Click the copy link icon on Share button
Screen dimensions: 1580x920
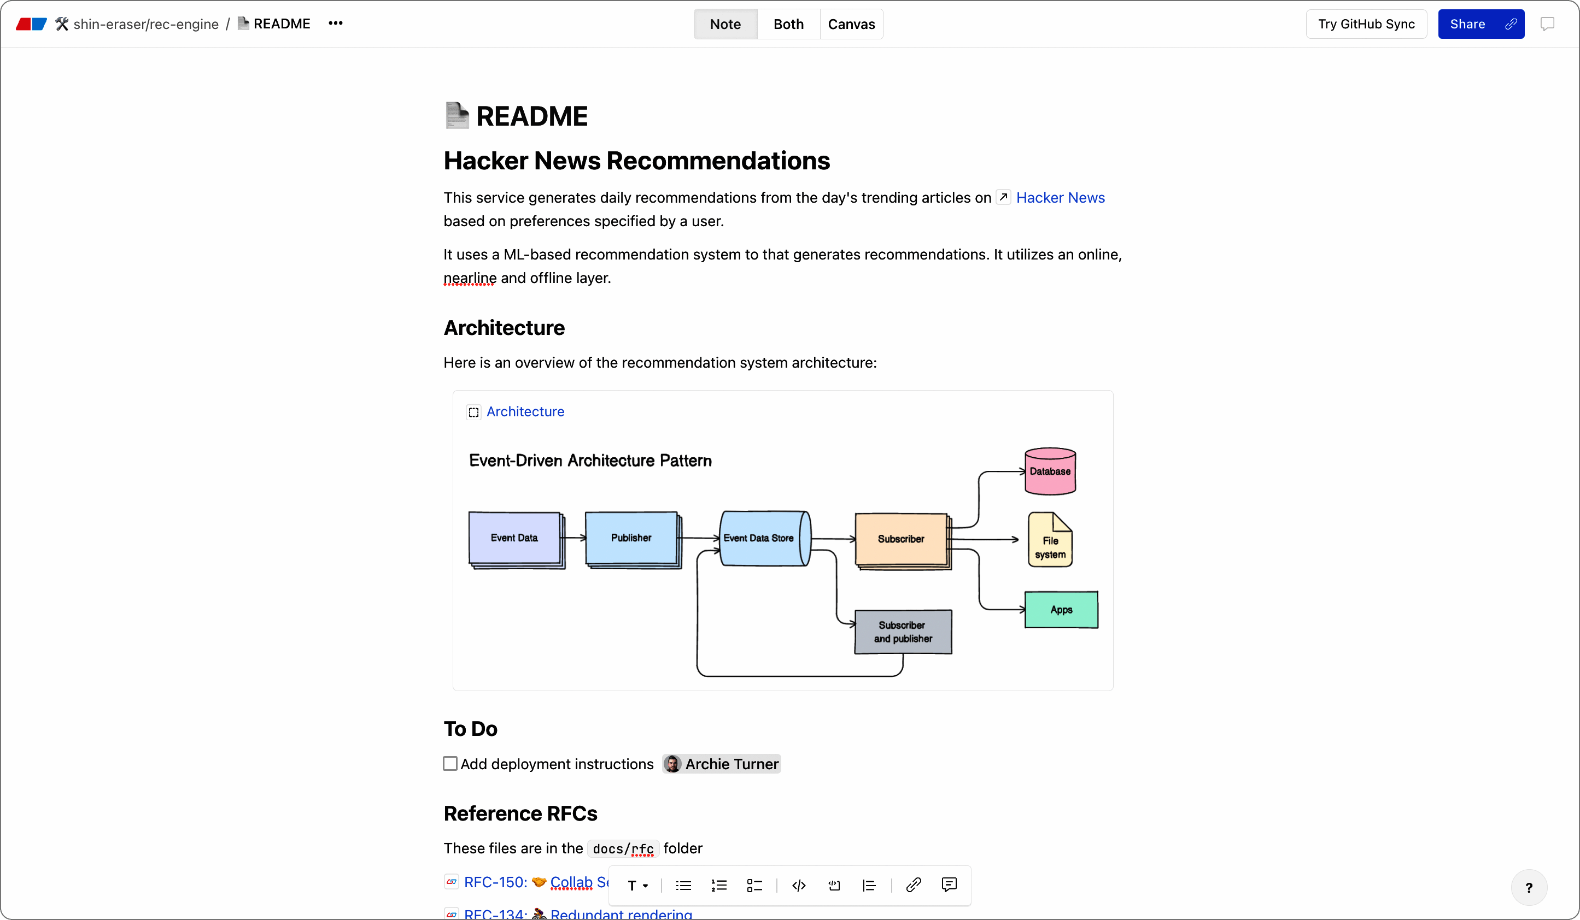click(x=1511, y=24)
